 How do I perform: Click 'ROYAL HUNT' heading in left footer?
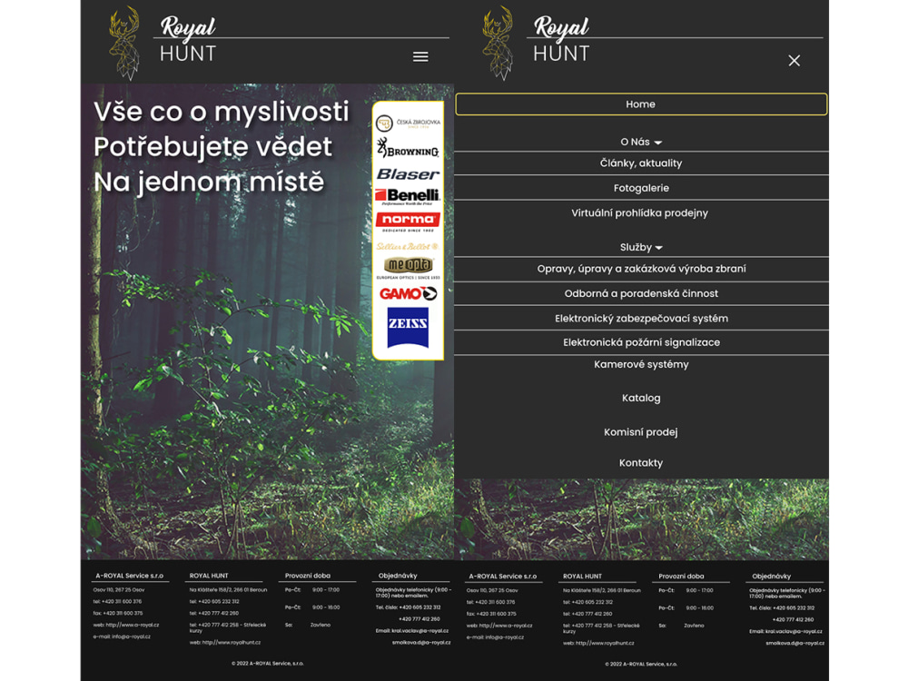[x=209, y=576]
